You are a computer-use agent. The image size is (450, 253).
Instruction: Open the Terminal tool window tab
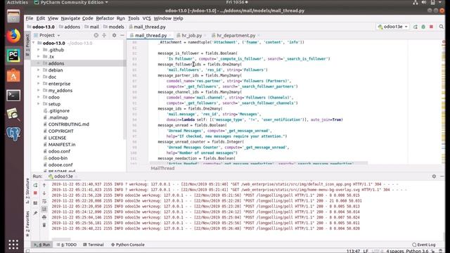94,245
